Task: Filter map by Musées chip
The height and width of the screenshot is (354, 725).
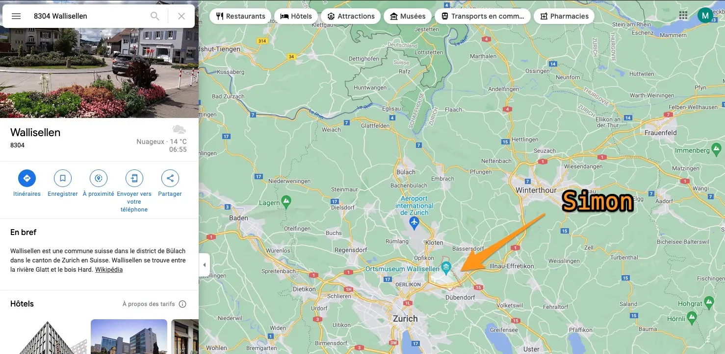Action: pyautogui.click(x=408, y=16)
